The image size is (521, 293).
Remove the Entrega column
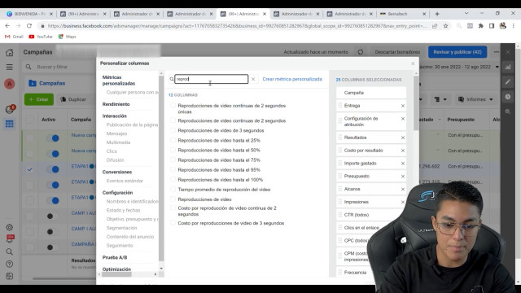click(x=403, y=106)
